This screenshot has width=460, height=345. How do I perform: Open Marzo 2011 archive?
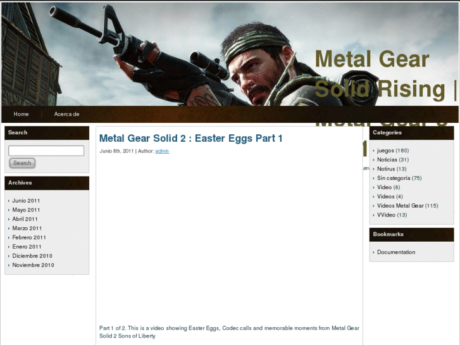(27, 228)
